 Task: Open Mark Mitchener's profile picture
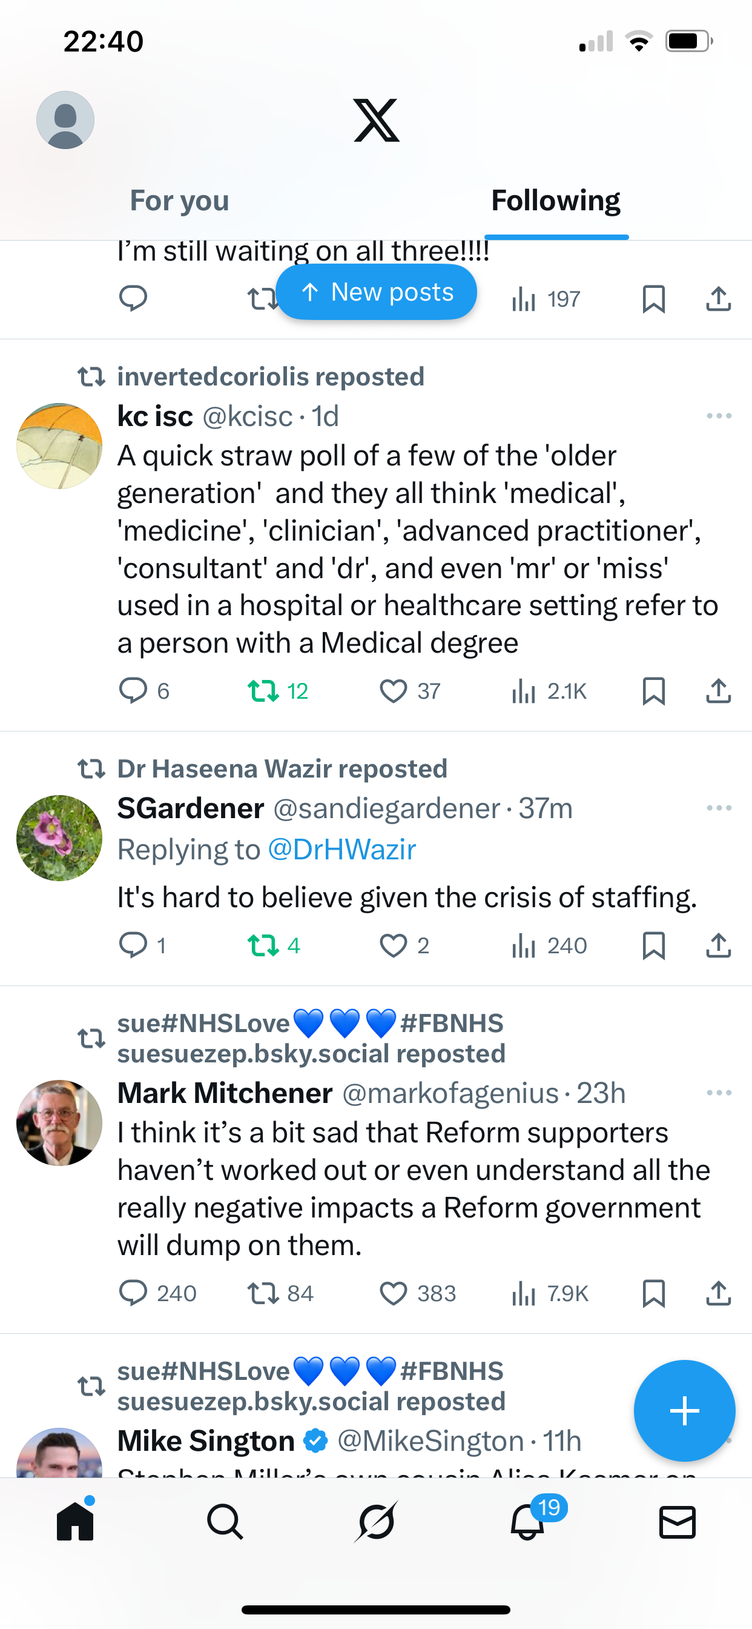pos(59,1122)
